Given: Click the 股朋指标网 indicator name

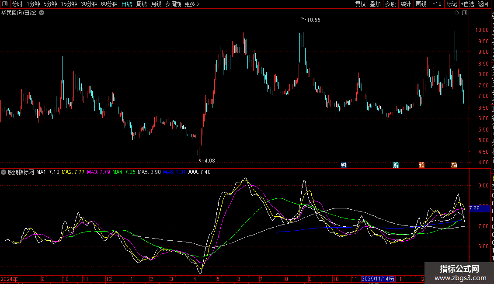Looking at the screenshot, I should coord(21,172).
